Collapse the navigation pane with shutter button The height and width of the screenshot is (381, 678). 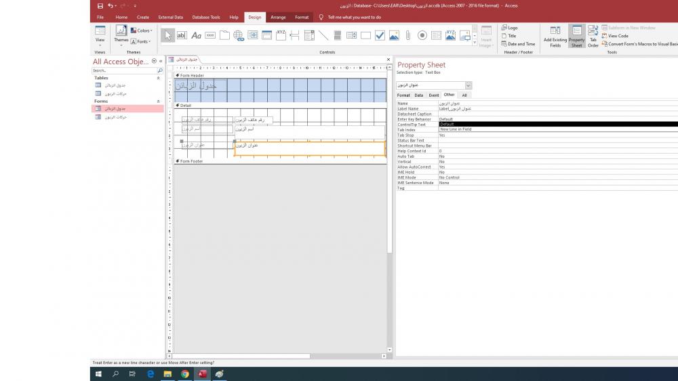coord(161,62)
